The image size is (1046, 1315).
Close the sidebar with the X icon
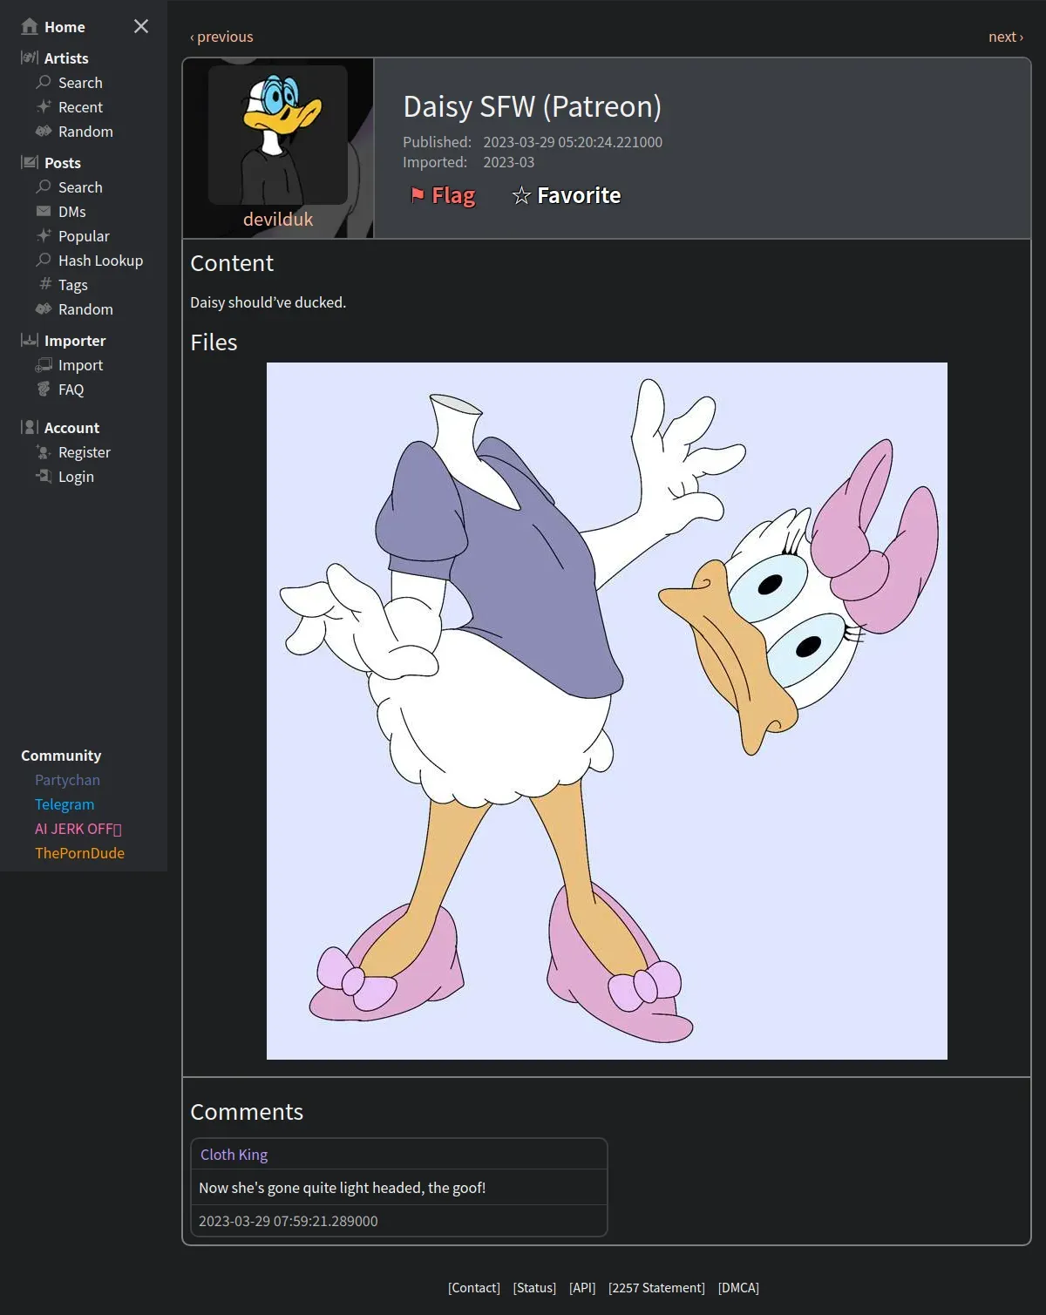pyautogui.click(x=141, y=26)
